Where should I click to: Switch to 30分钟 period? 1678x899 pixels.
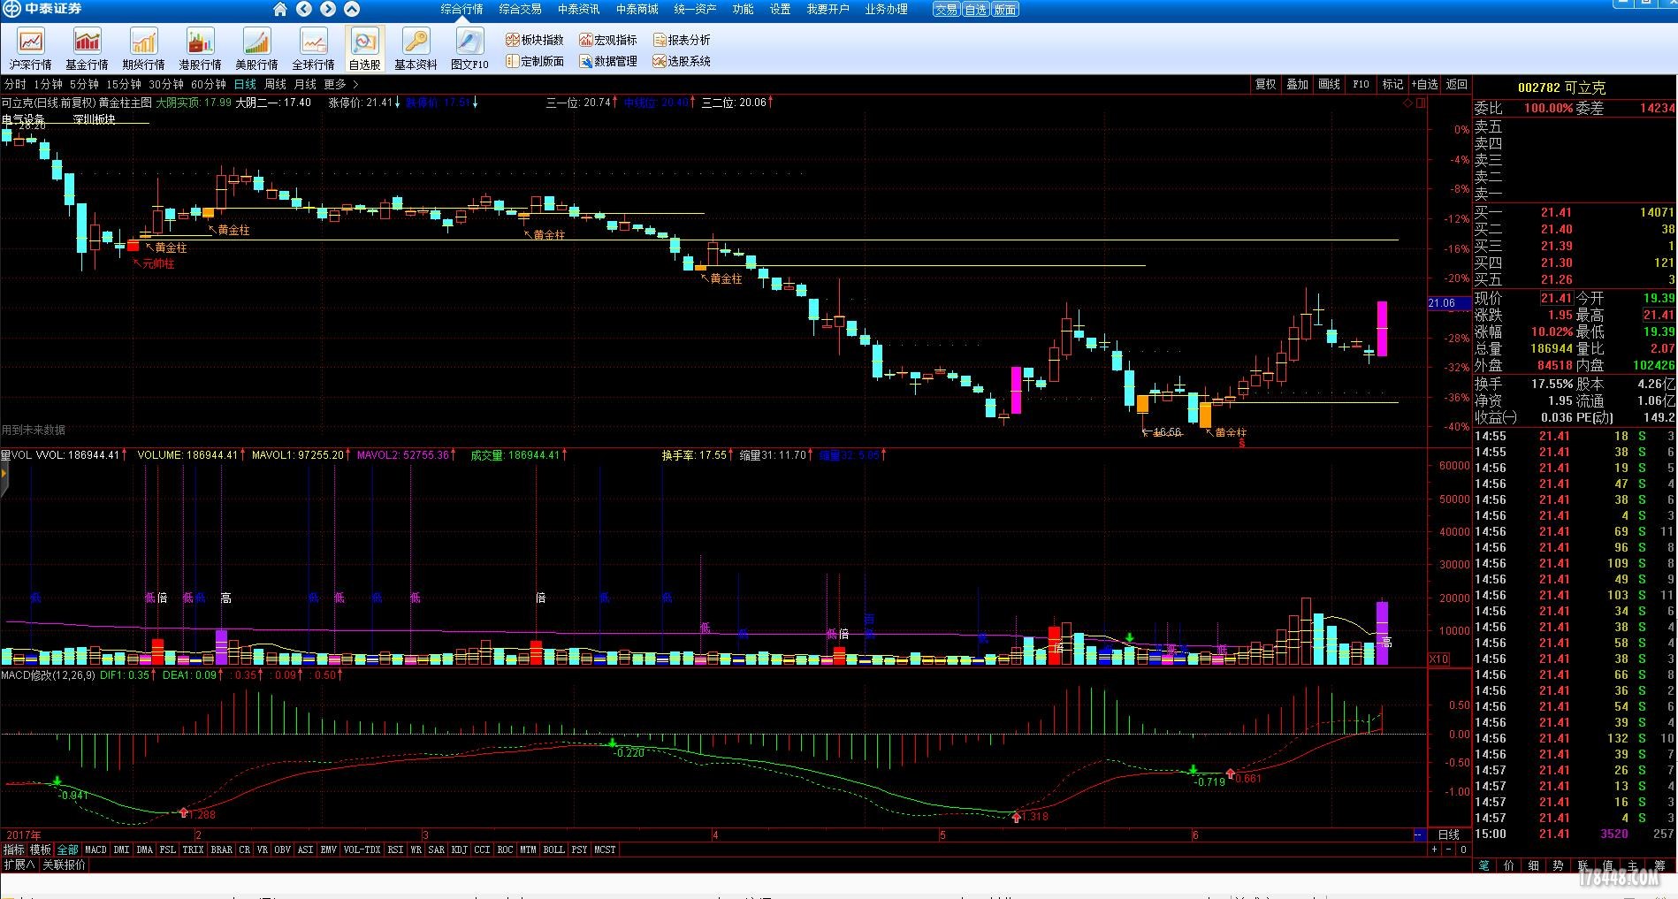click(166, 84)
